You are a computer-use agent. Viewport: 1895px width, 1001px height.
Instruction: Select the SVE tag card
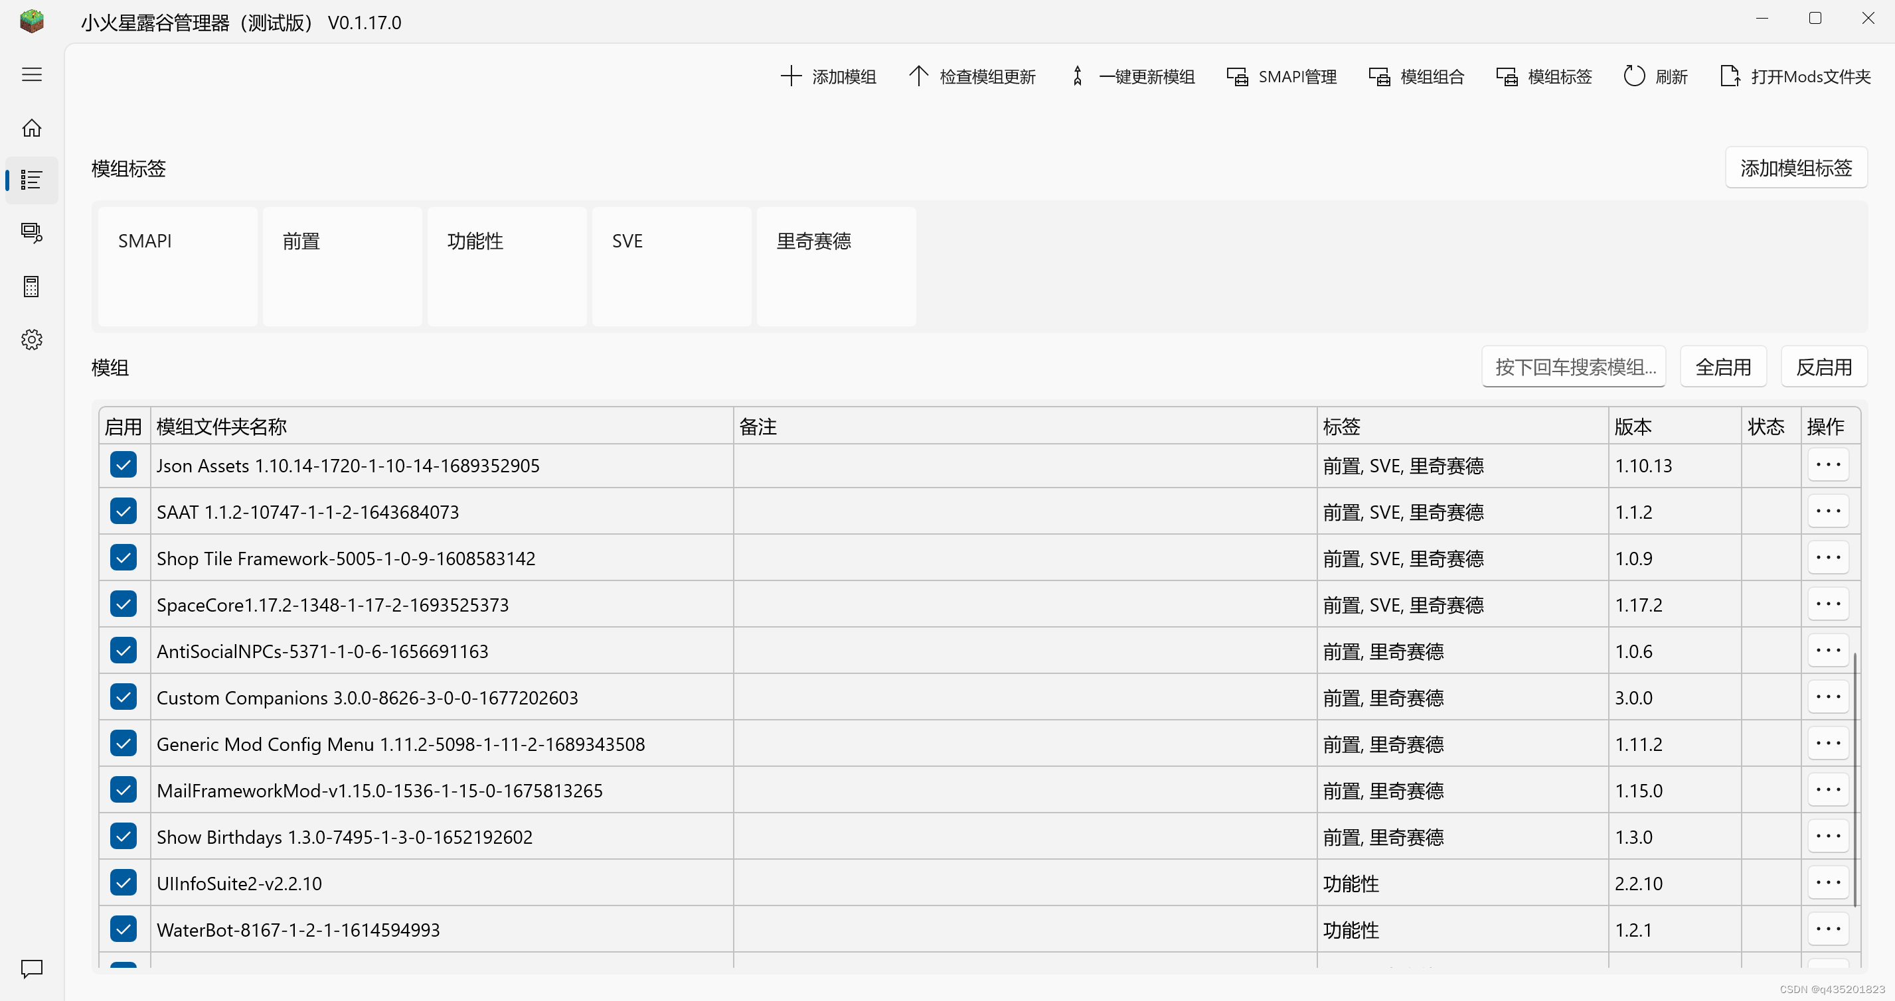pyautogui.click(x=671, y=266)
